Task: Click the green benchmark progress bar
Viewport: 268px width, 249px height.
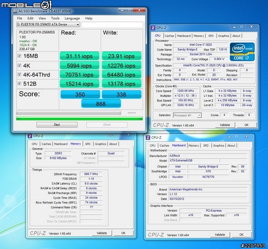Action: tap(79, 118)
